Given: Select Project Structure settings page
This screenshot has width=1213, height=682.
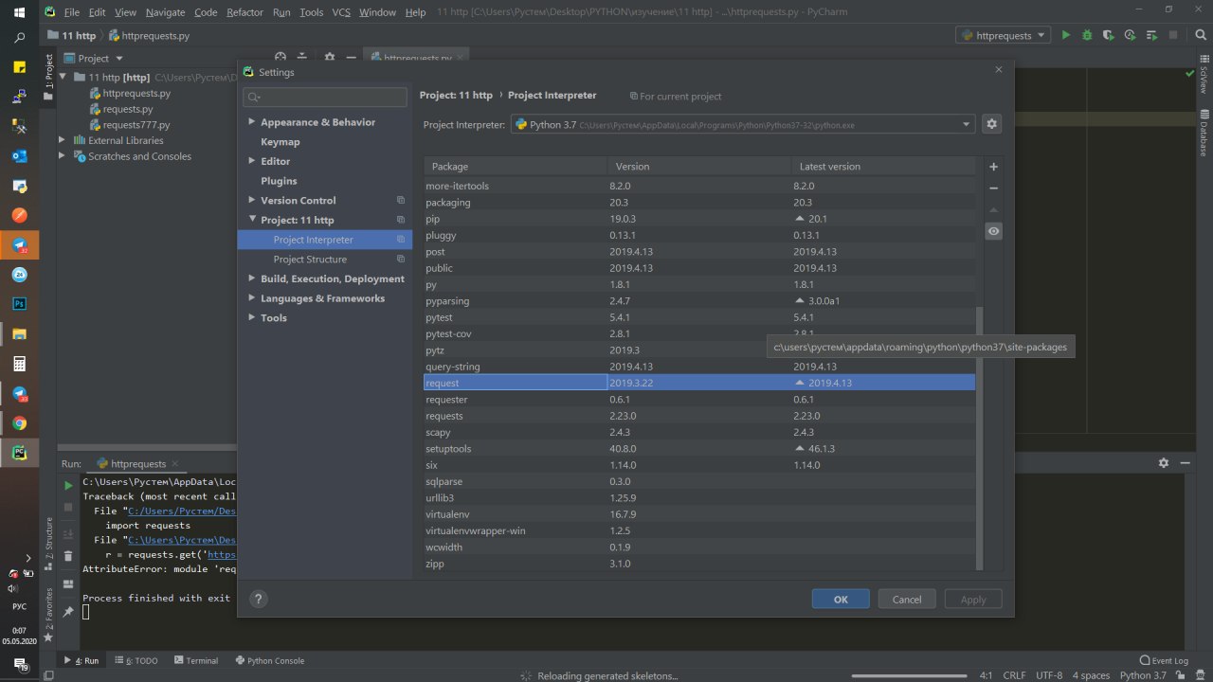Looking at the screenshot, I should point(310,259).
